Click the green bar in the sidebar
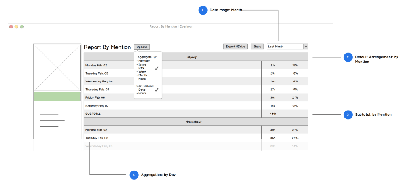The image size is (405, 193). pos(57,97)
